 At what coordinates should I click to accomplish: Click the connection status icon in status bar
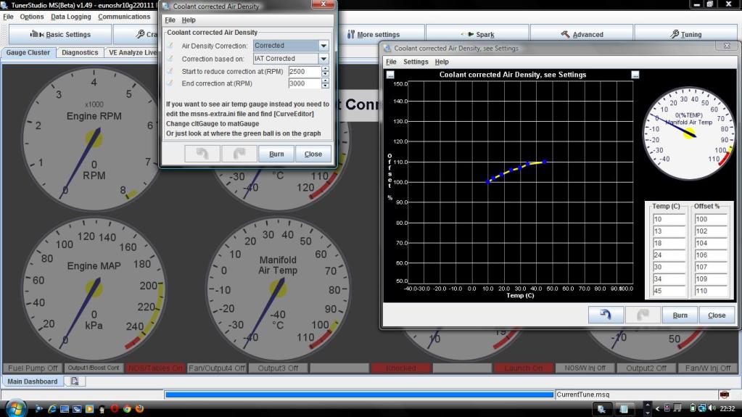pos(724,395)
